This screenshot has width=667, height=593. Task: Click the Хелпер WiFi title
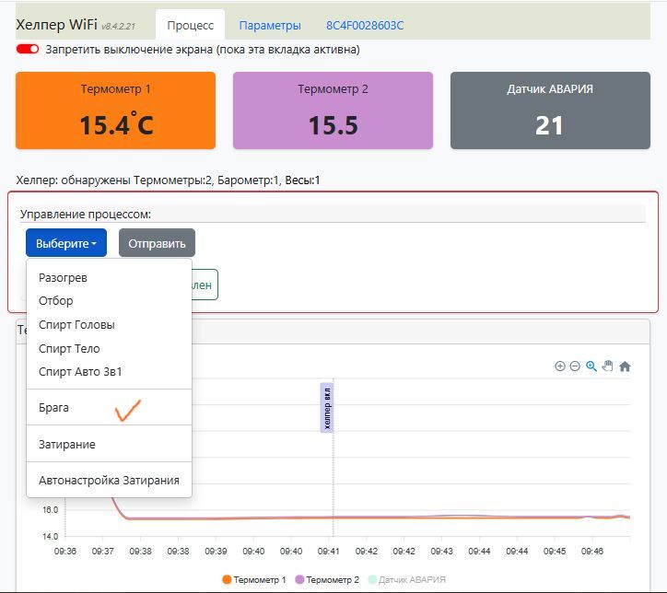[56, 24]
